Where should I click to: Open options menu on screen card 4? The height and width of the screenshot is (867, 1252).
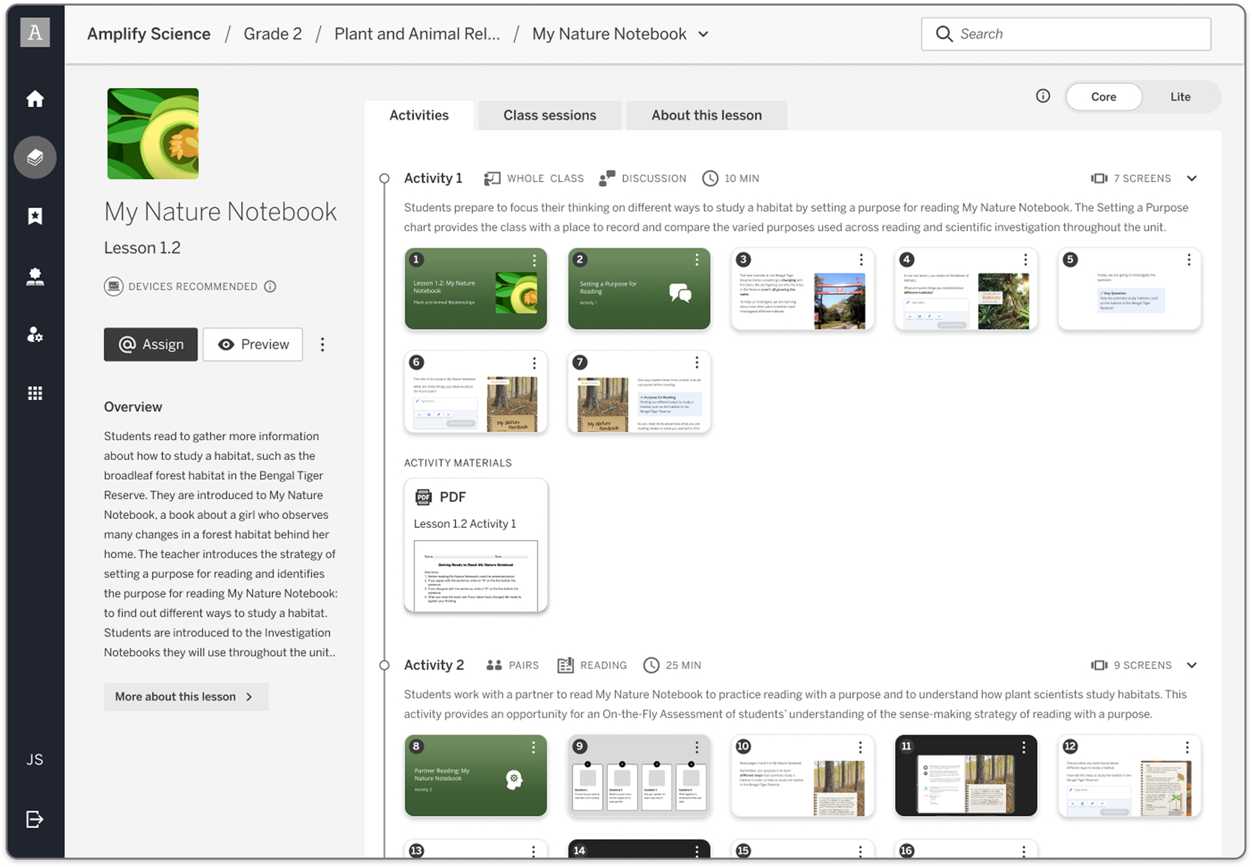[1026, 260]
